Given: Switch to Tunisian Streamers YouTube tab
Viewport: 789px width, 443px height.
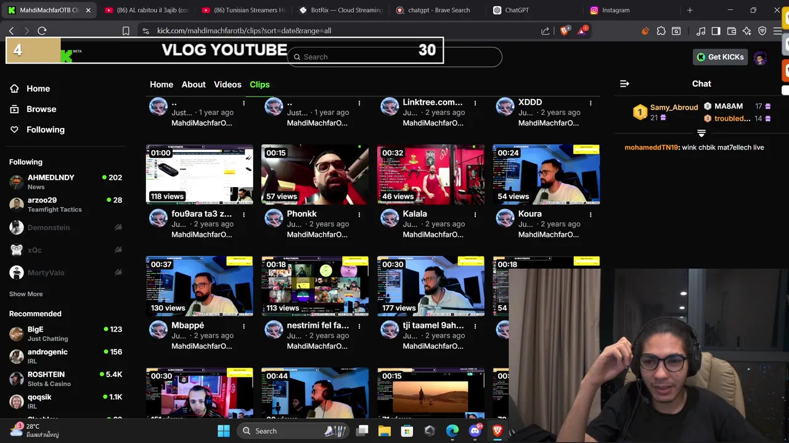Looking at the screenshot, I should 245,10.
